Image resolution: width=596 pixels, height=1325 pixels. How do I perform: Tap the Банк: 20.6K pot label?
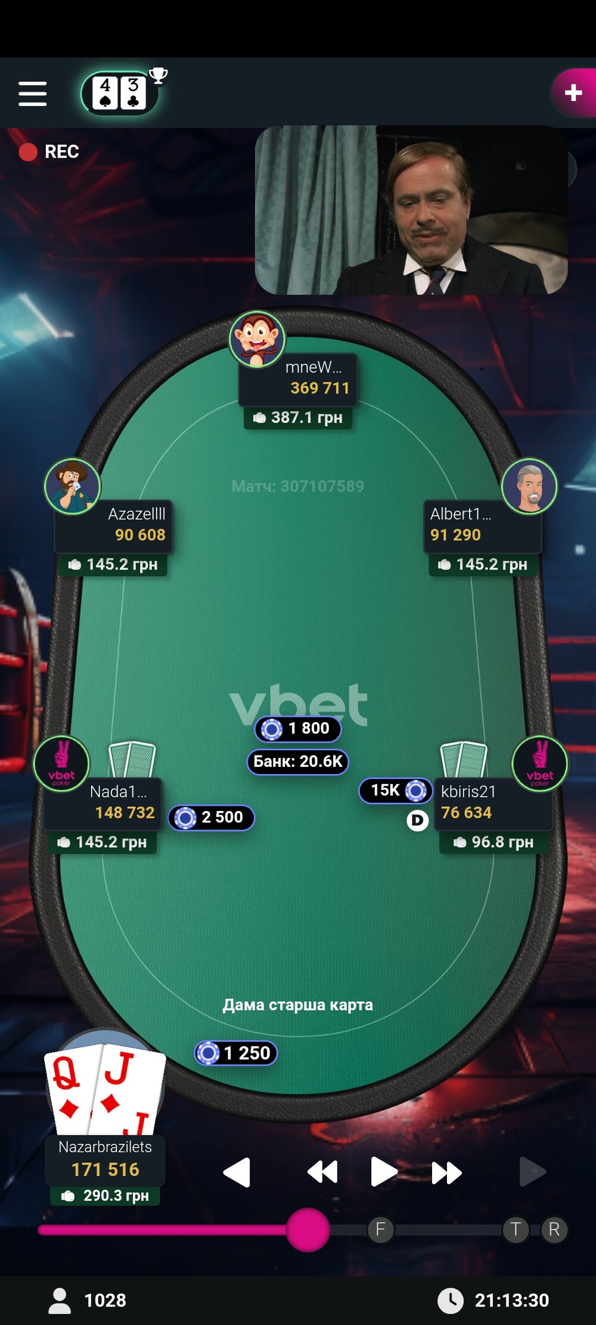(298, 761)
